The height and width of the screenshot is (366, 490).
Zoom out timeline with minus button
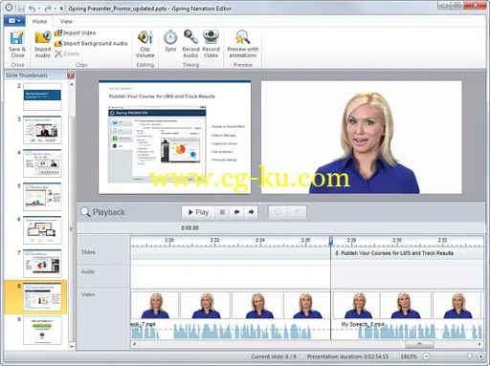click(427, 356)
